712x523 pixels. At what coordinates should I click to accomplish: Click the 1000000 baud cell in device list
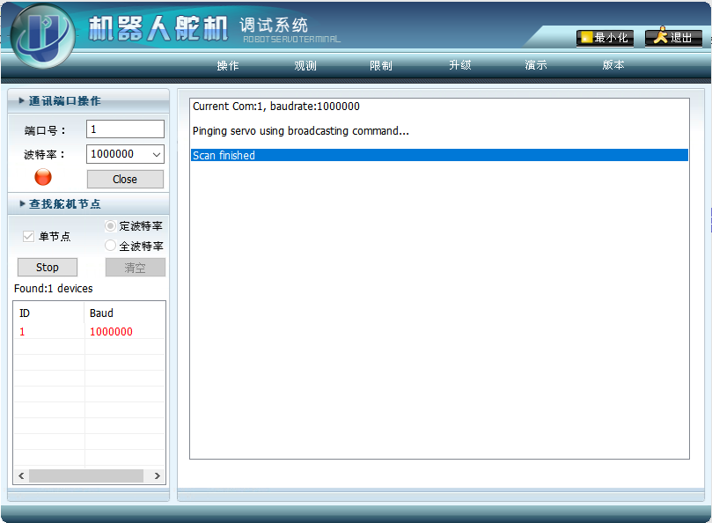pos(111,332)
